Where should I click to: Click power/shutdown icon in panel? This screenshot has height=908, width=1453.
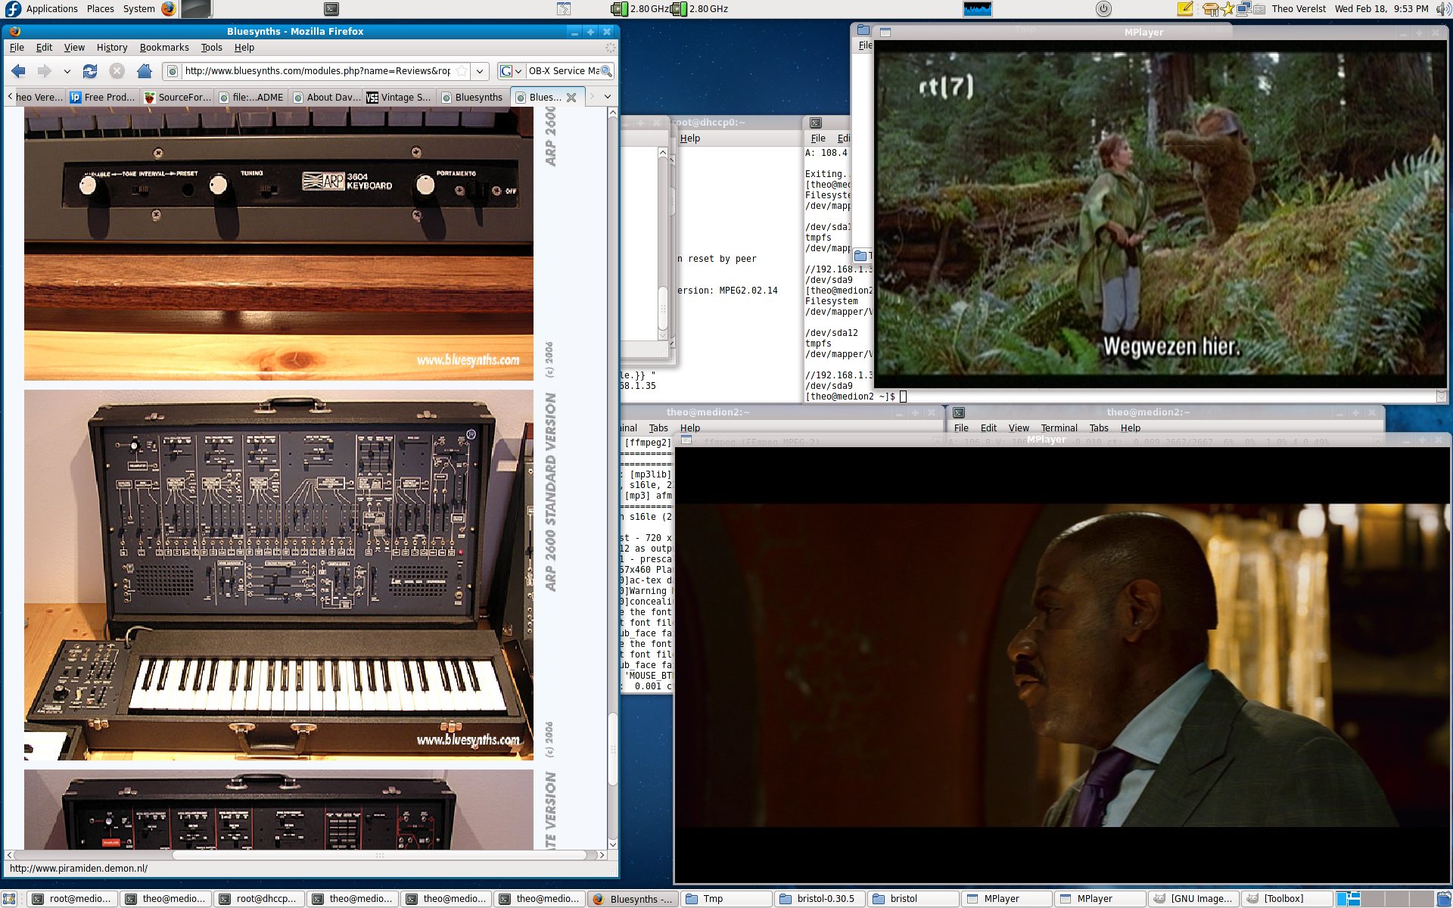click(1103, 9)
